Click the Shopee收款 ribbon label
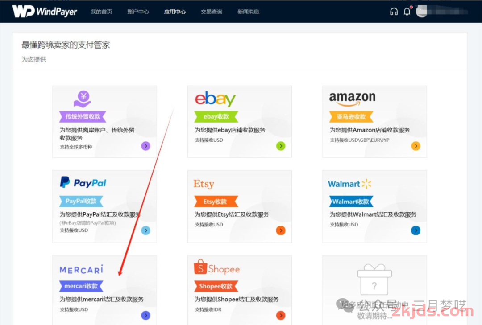This screenshot has width=482, height=325. tap(216, 286)
